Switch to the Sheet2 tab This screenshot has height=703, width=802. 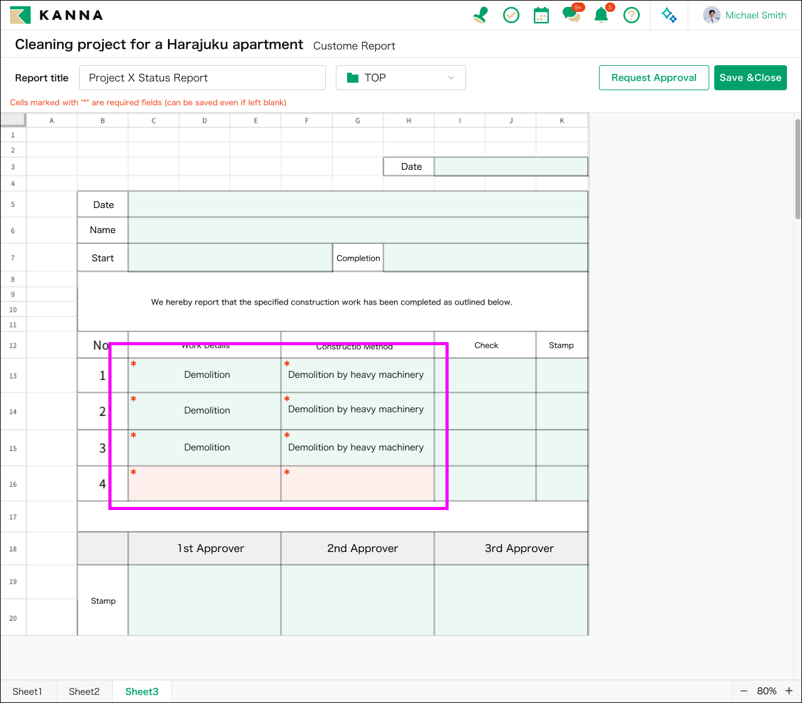(84, 692)
